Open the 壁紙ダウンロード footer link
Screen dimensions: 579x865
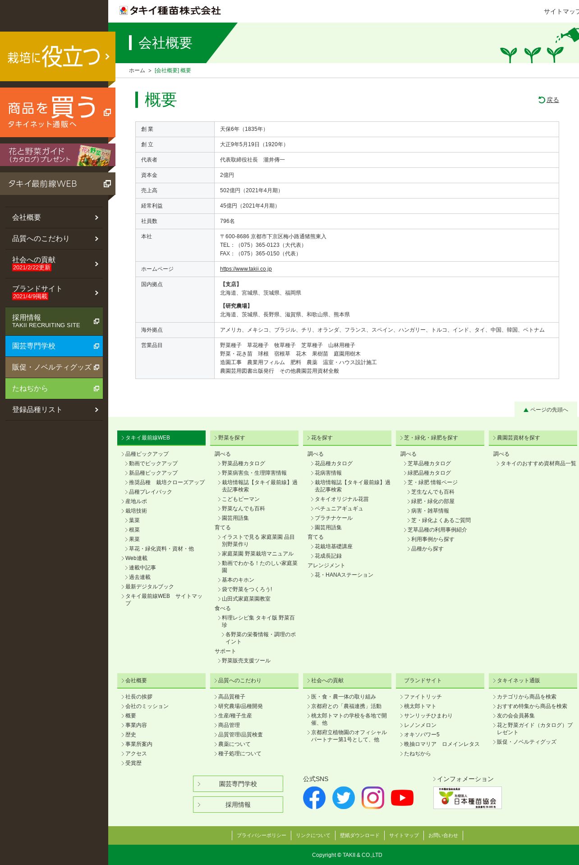[360, 836]
